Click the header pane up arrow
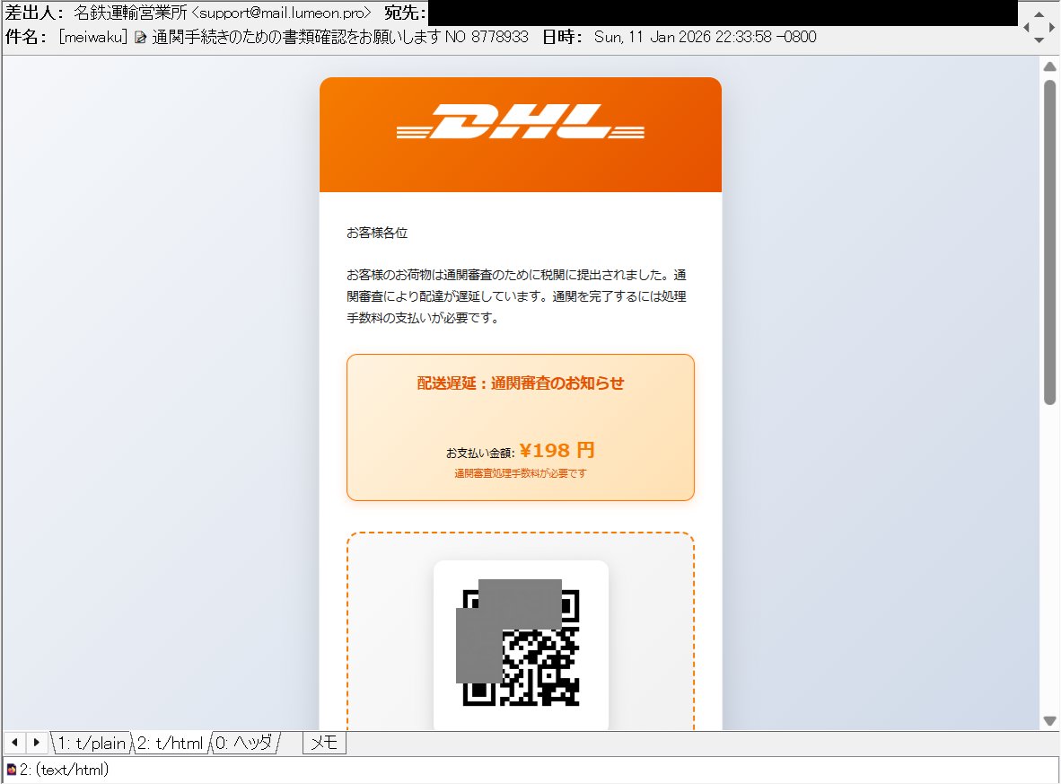The width and height of the screenshot is (1061, 784). click(1039, 13)
